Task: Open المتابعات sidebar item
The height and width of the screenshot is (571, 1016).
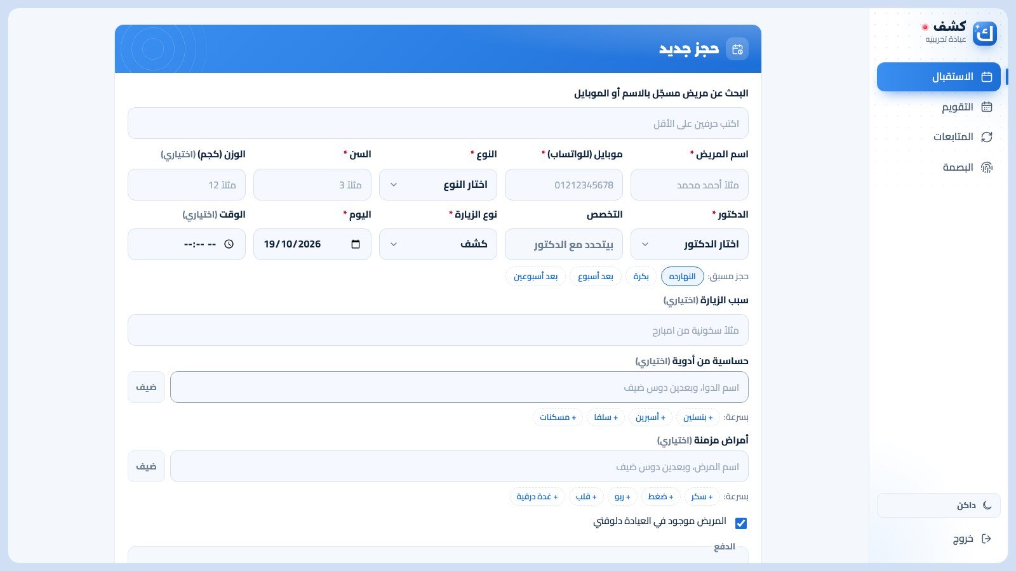Action: [939, 137]
